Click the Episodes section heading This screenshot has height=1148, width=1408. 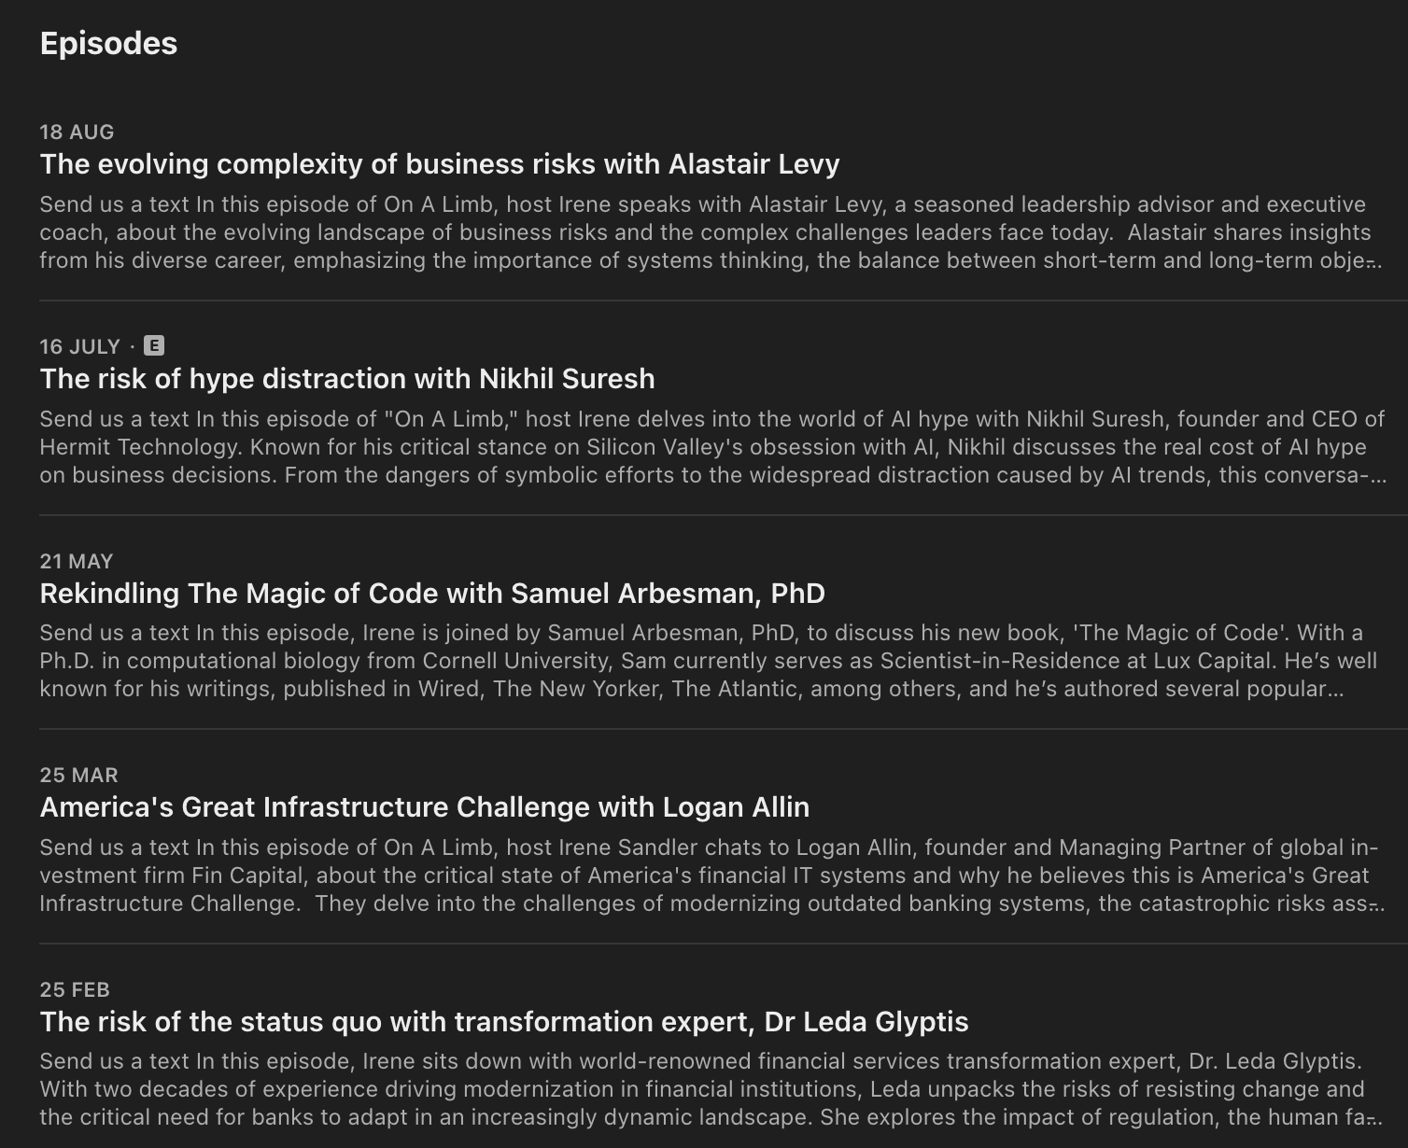108,44
